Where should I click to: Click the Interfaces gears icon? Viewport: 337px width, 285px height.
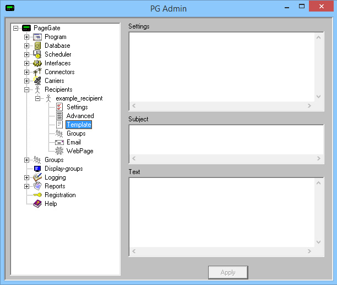[x=37, y=63]
